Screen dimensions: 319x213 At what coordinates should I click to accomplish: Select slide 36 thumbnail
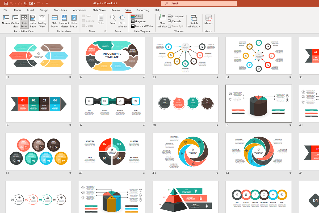pyautogui.click(x=39, y=104)
